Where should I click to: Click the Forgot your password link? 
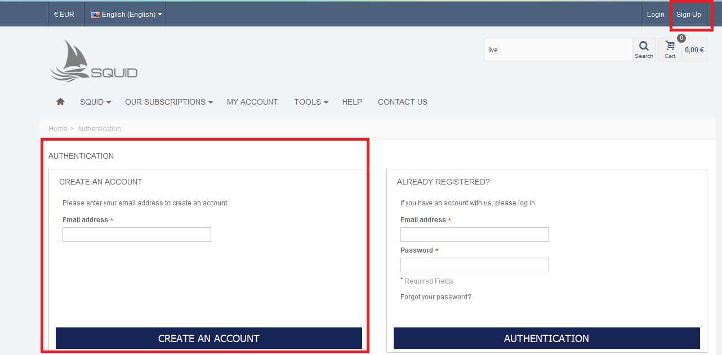click(435, 297)
